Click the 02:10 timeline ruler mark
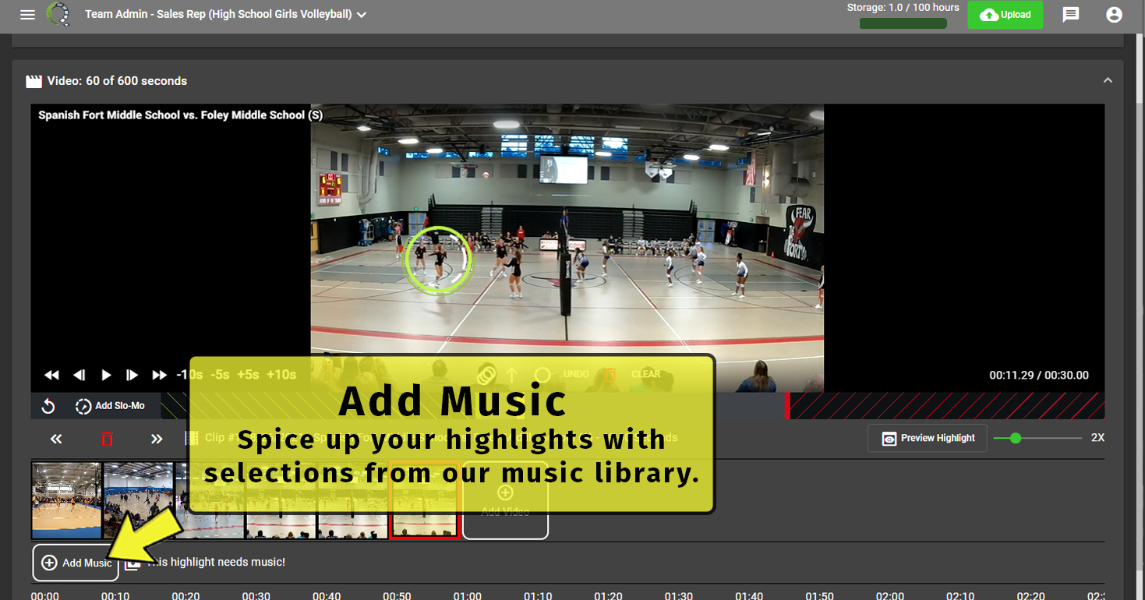 pyautogui.click(x=960, y=595)
